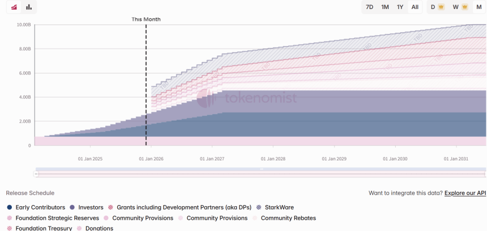Click the StarkWare striped legend icon
Screen dimensions: 487x231
259,207
